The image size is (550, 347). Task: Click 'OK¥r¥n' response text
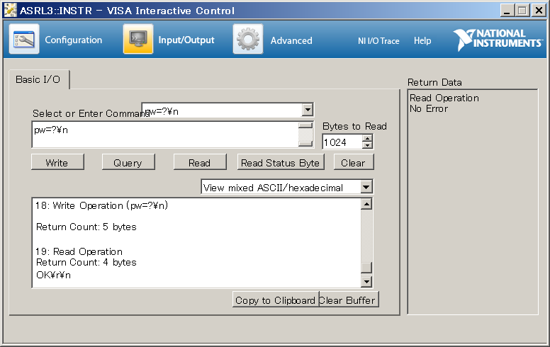pyautogui.click(x=53, y=275)
